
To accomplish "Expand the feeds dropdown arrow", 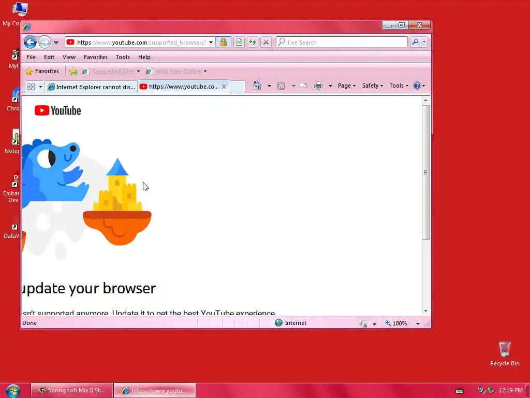I will [x=293, y=86].
